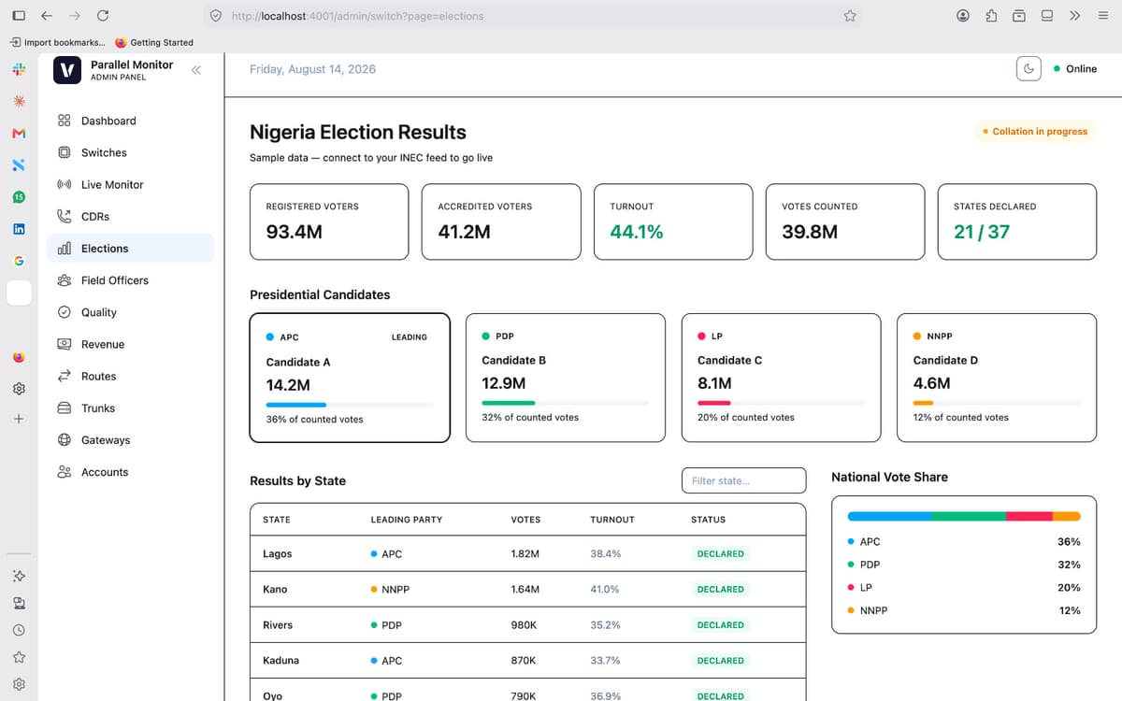Collapse the admin sidebar panel
This screenshot has width=1122, height=701.
[196, 70]
